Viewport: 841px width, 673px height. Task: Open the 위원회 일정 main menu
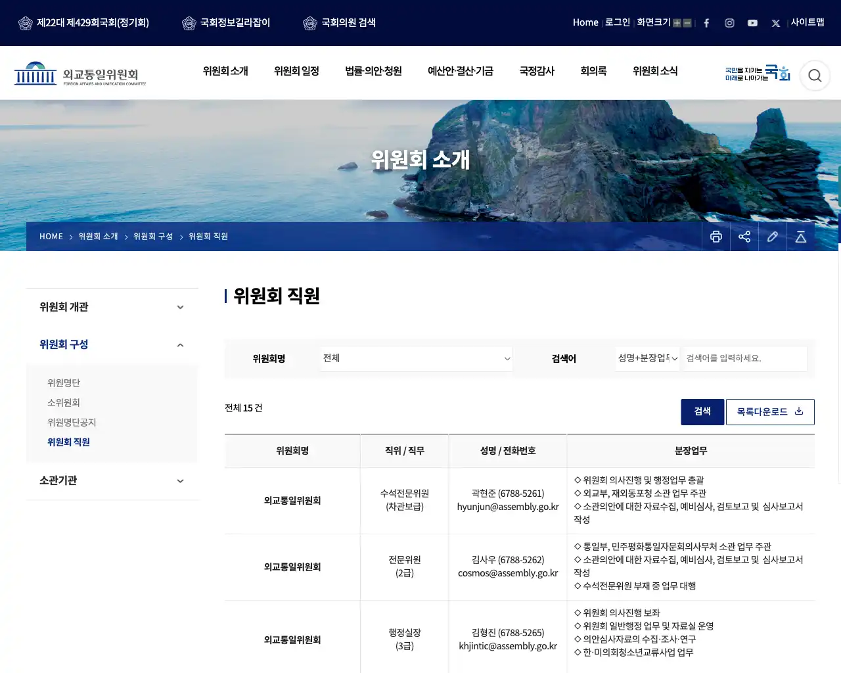[x=296, y=71]
